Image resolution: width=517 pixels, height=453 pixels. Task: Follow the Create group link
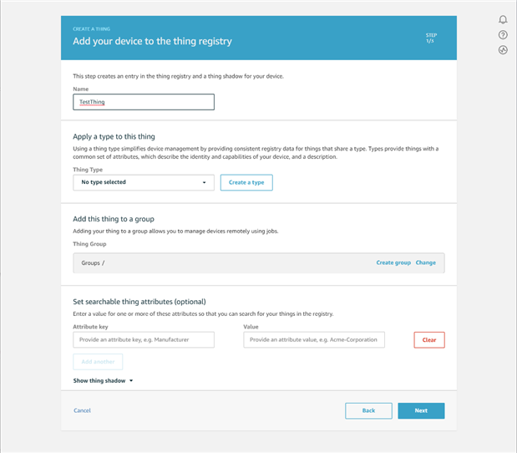click(393, 262)
